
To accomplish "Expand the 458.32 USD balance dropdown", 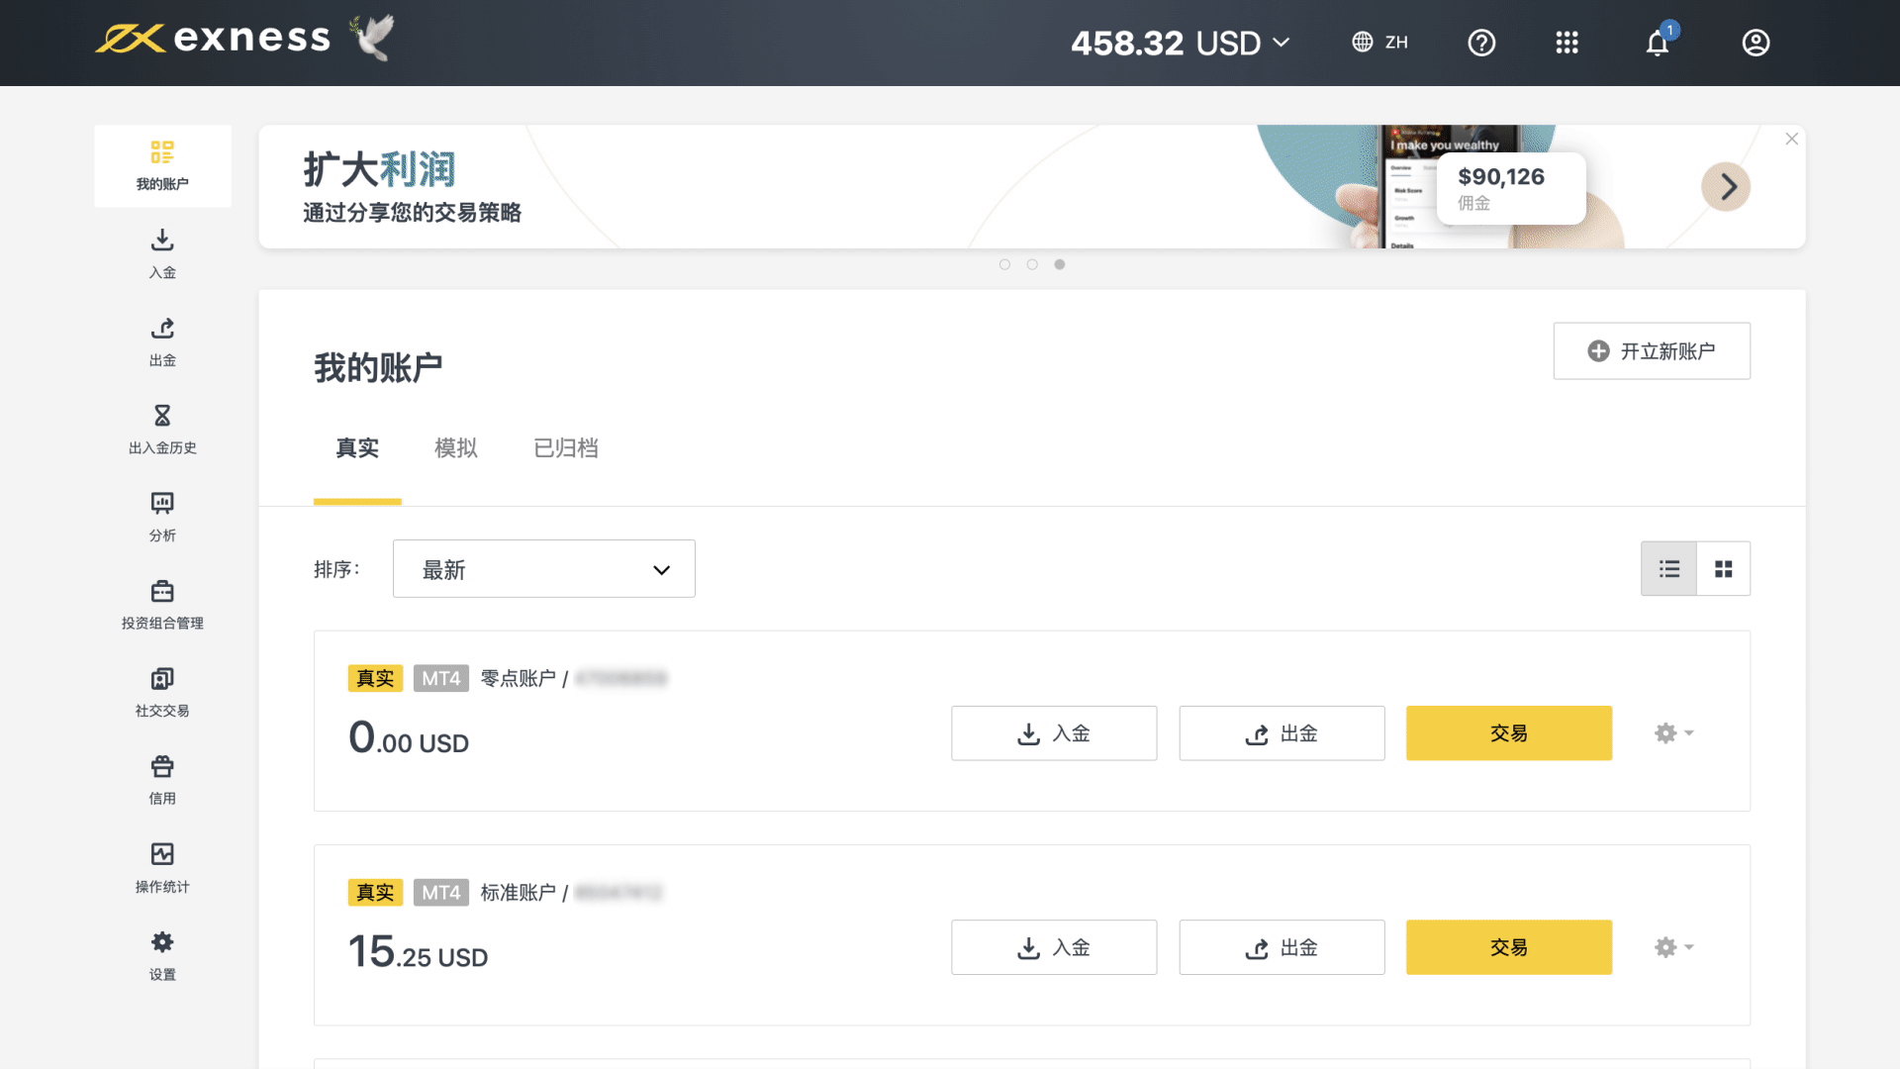I will pyautogui.click(x=1181, y=43).
